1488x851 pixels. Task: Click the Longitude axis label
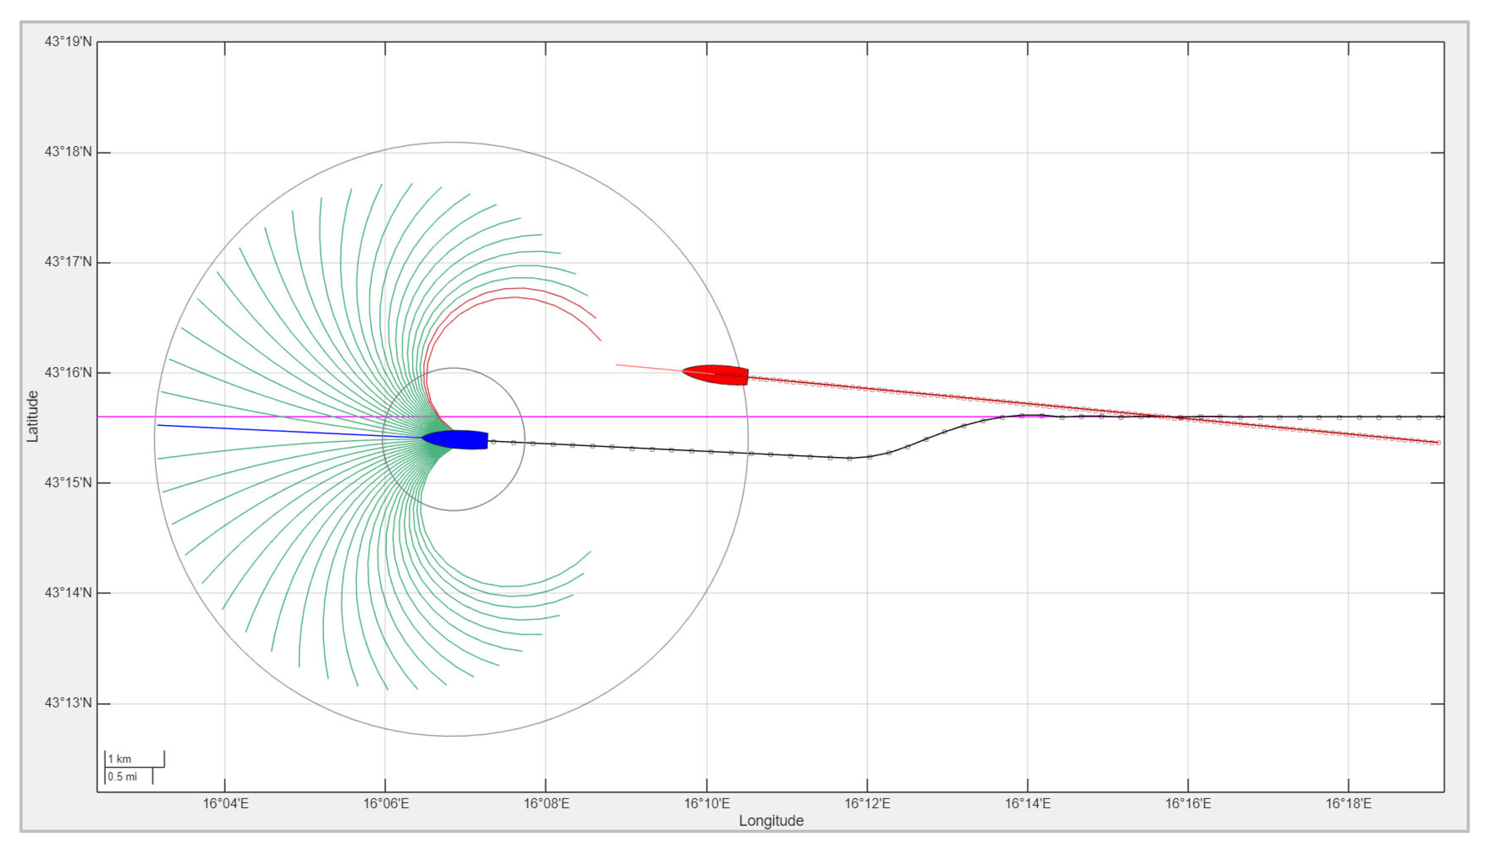click(771, 820)
